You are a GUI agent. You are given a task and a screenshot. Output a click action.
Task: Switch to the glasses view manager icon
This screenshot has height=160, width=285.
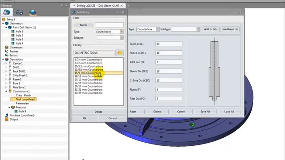pyautogui.click(x=20, y=12)
